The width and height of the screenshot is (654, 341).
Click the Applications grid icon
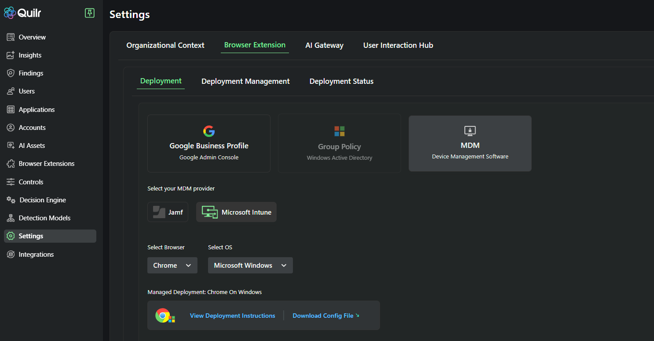[11, 110]
